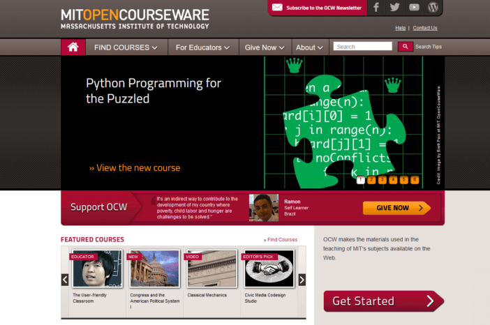Expand the About menu
The height and width of the screenshot is (325, 490).
pos(309,47)
